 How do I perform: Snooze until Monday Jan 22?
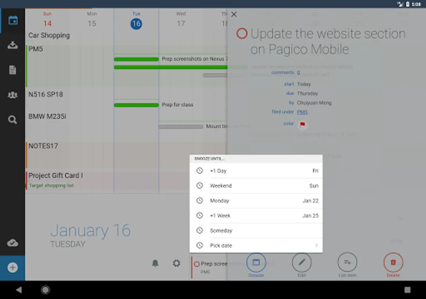pos(256,201)
